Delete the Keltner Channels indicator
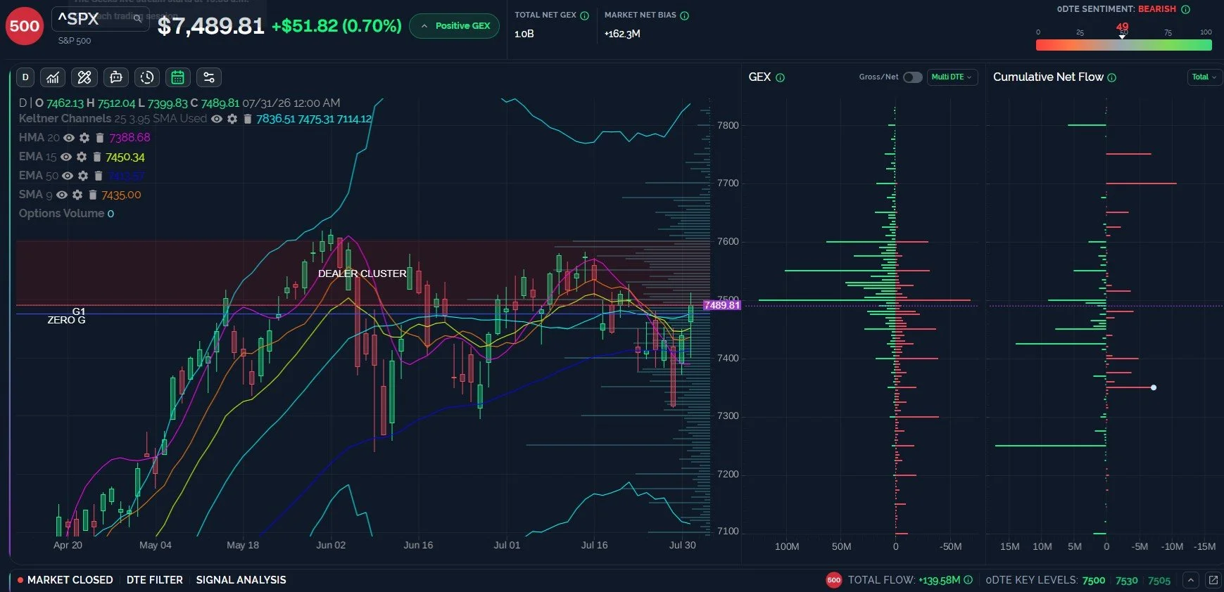The image size is (1224, 592). (x=248, y=119)
